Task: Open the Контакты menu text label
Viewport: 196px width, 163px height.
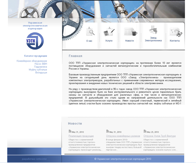Action: [x=175, y=41]
